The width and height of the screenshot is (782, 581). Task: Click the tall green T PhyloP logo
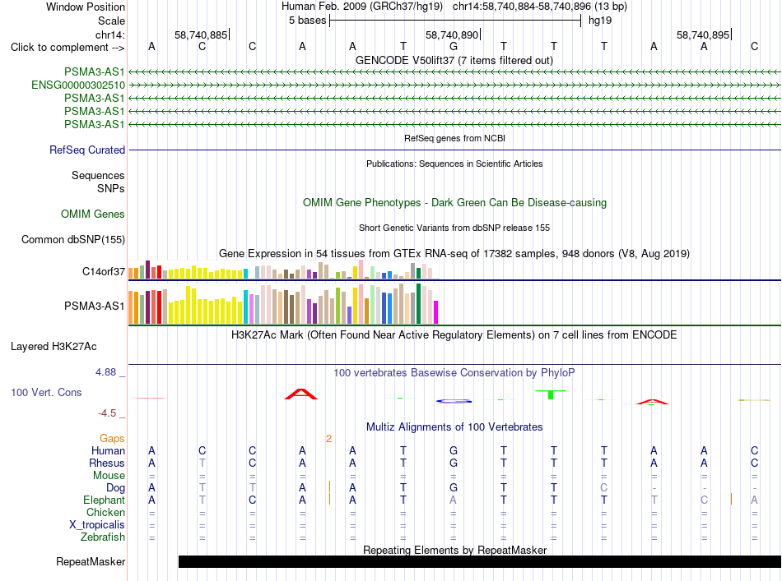(x=551, y=394)
